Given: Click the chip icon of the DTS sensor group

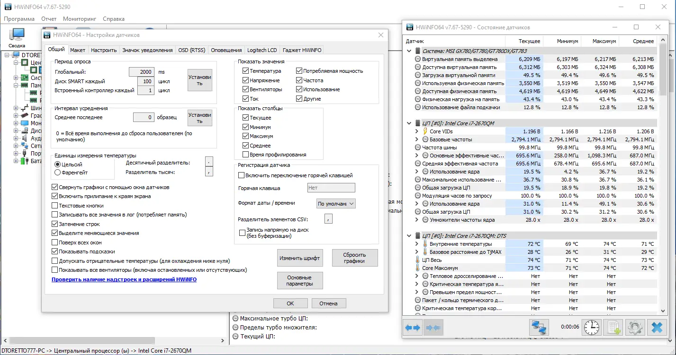Looking at the screenshot, I should click(x=417, y=235).
